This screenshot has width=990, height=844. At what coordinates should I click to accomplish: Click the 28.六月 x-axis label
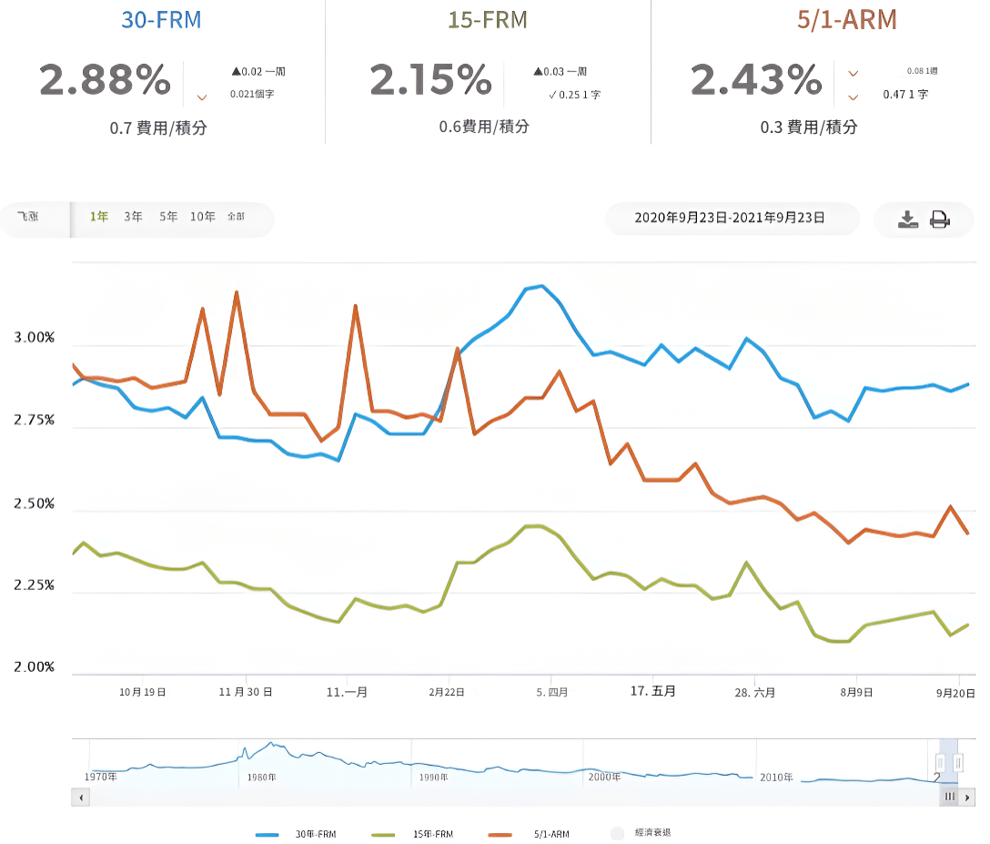click(754, 692)
